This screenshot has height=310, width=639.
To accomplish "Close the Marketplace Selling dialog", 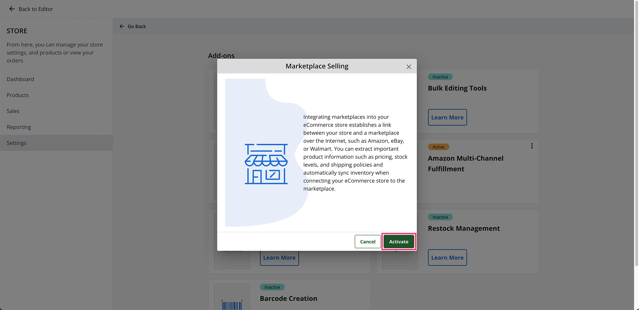I will (409, 67).
